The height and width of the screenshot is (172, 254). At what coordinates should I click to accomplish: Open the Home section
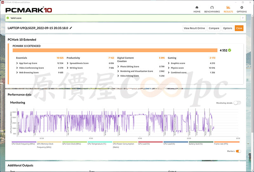197,10
